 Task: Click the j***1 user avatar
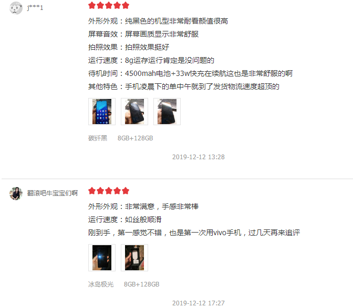click(16, 8)
